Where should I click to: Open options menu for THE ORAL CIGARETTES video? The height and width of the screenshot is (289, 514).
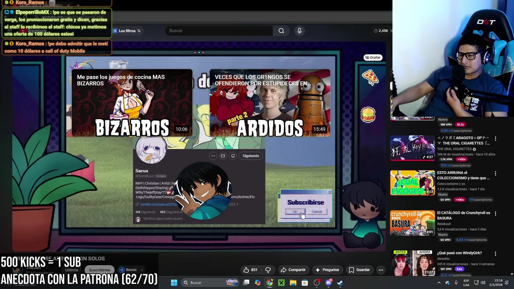pos(495,138)
